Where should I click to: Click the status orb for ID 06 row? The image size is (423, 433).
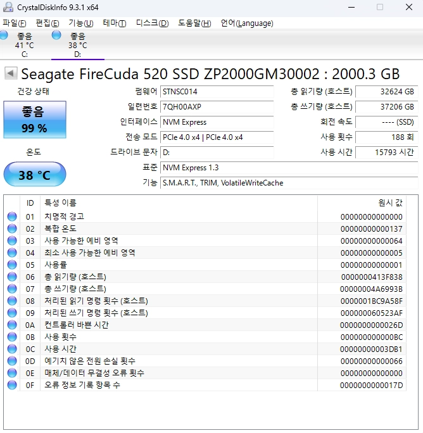coord(12,277)
